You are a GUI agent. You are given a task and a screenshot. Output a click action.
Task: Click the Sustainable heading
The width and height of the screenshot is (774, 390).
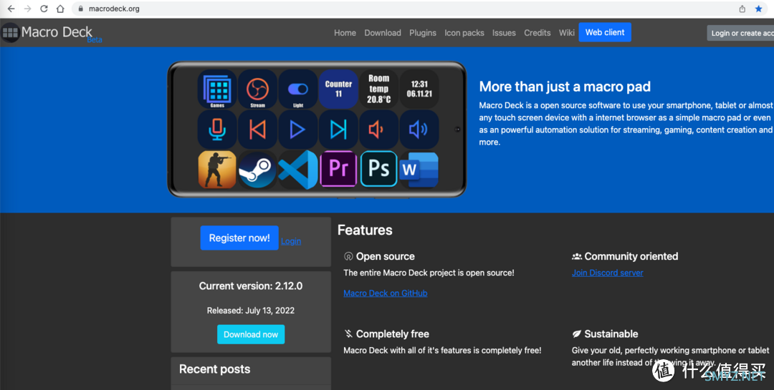(x=611, y=333)
